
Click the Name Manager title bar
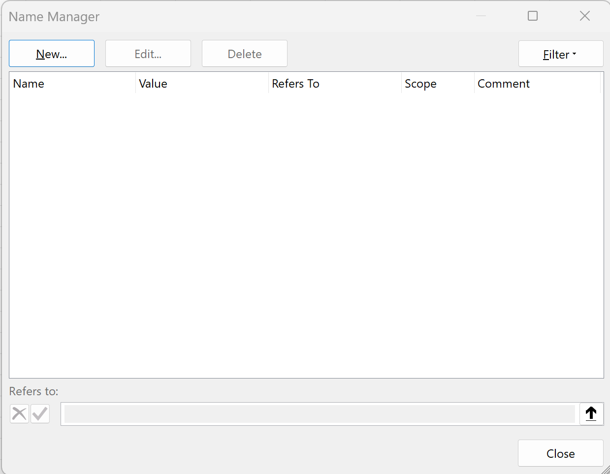tap(246, 16)
